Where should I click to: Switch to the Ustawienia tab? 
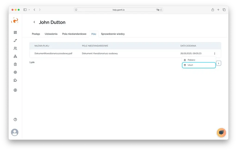click(x=51, y=34)
